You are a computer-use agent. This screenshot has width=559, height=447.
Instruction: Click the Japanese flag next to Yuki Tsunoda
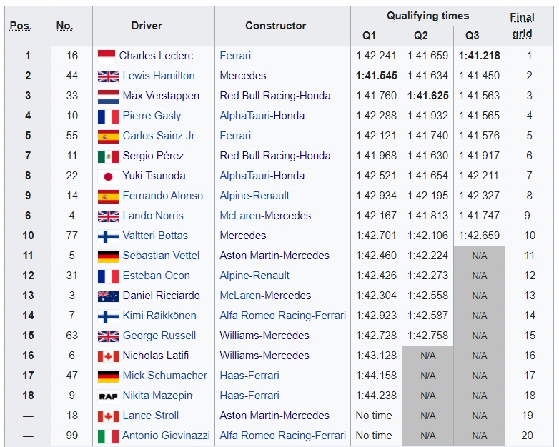pyautogui.click(x=108, y=176)
